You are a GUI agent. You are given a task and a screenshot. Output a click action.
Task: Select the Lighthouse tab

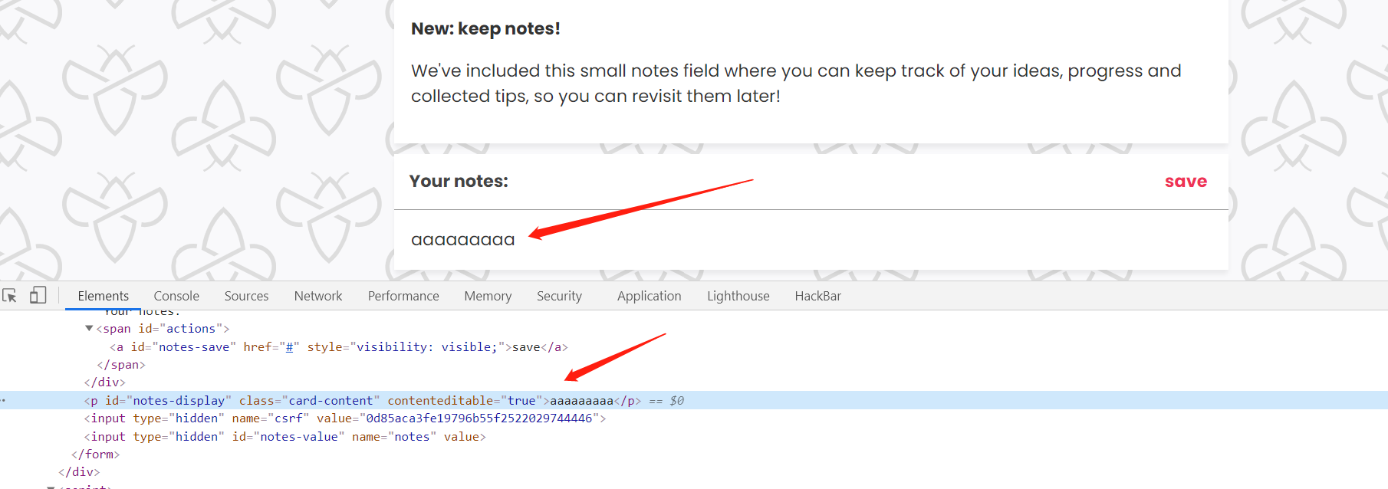(738, 296)
